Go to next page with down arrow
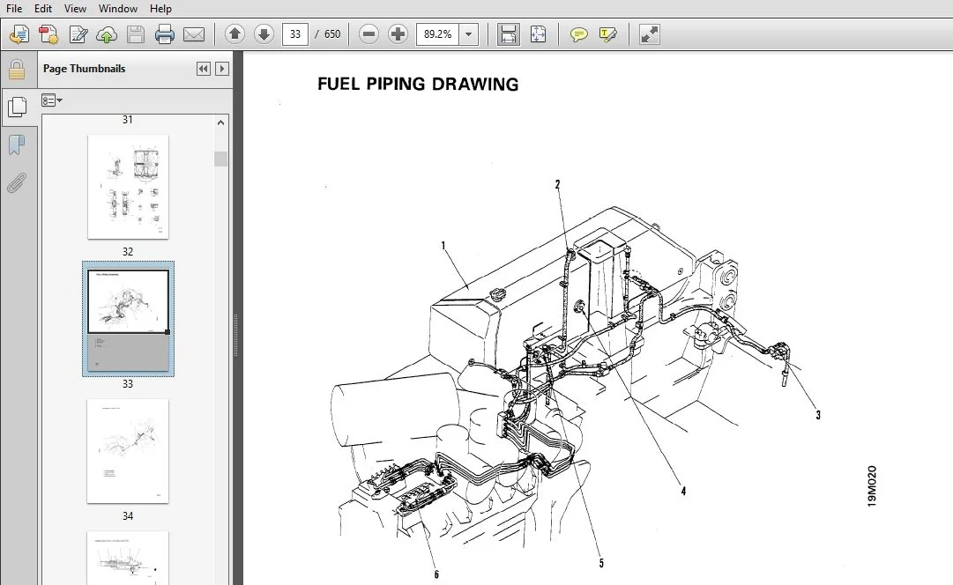This screenshot has height=585, width=953. [264, 34]
